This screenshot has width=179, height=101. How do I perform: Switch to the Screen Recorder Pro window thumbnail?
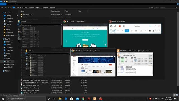pyautogui.click(x=135, y=29)
